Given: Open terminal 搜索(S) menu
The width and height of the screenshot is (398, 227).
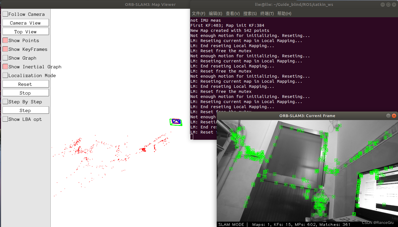Looking at the screenshot, I should (x=250, y=14).
